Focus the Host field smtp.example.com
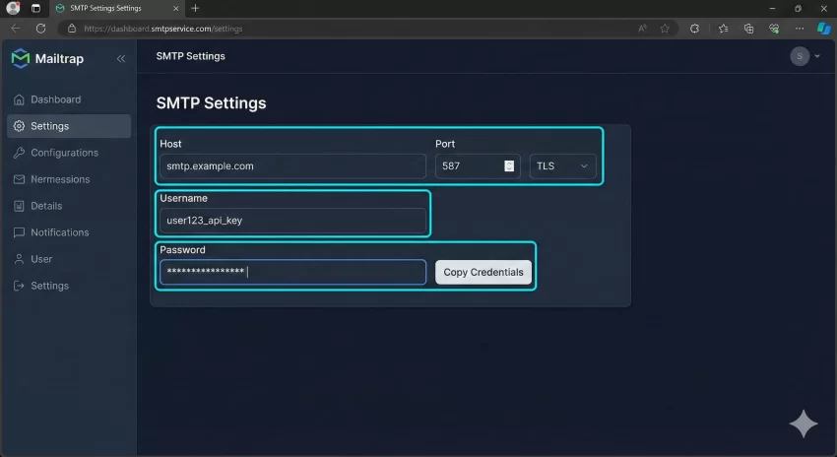Image resolution: width=837 pixels, height=457 pixels. point(292,166)
